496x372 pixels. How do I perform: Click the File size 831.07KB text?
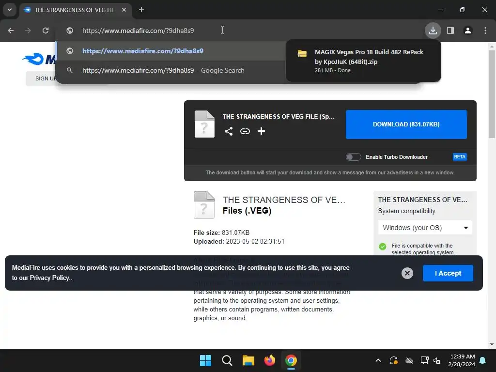tap(221, 232)
